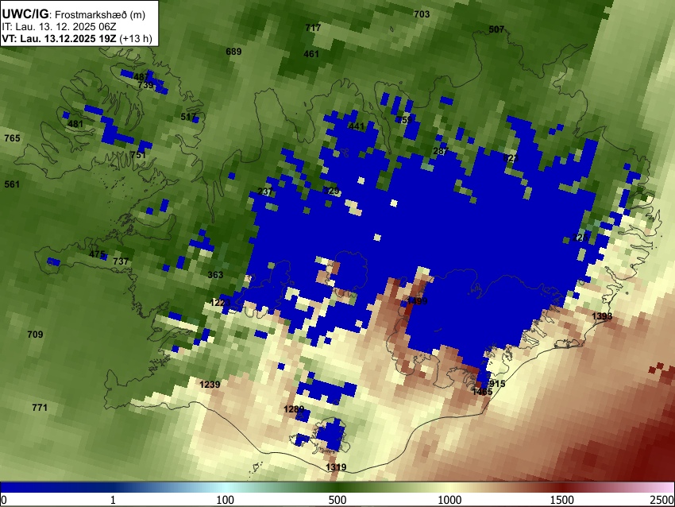Click the color scale label 1500
Image resolution: width=675 pixels, height=507 pixels.
pos(562,500)
